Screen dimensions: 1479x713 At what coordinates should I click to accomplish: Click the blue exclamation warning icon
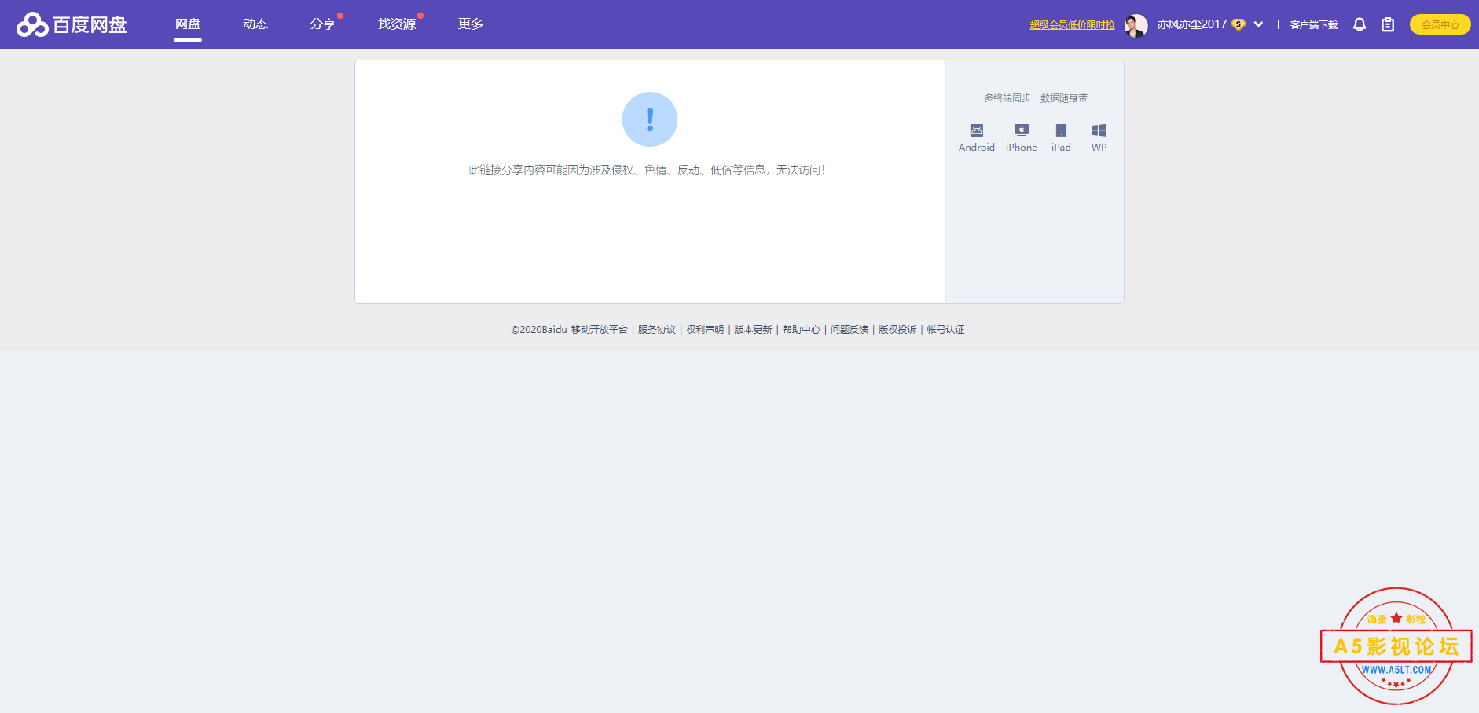(x=650, y=119)
